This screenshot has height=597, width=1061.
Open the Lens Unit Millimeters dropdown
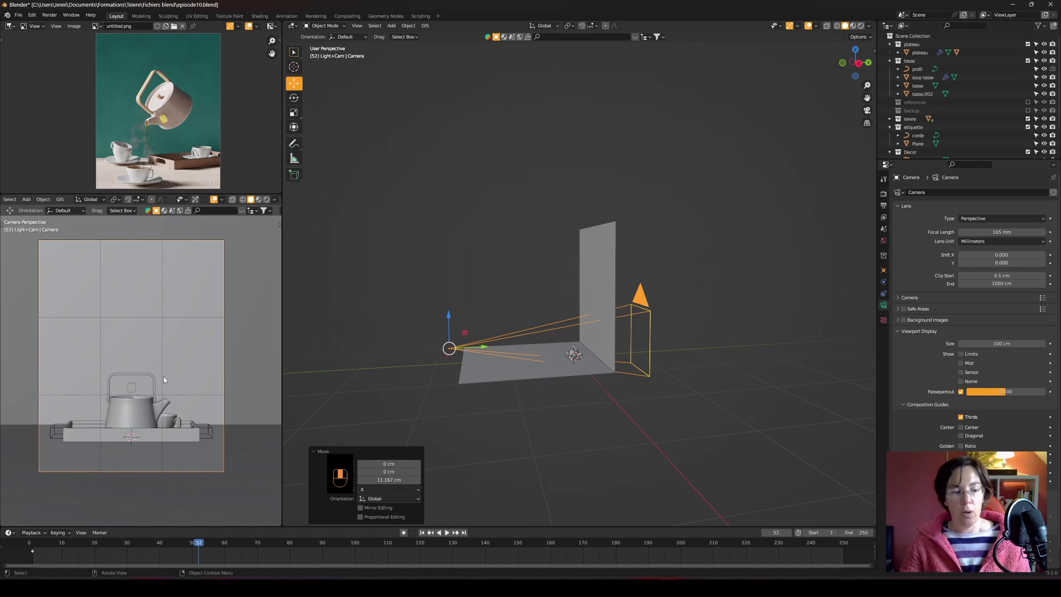point(1002,242)
